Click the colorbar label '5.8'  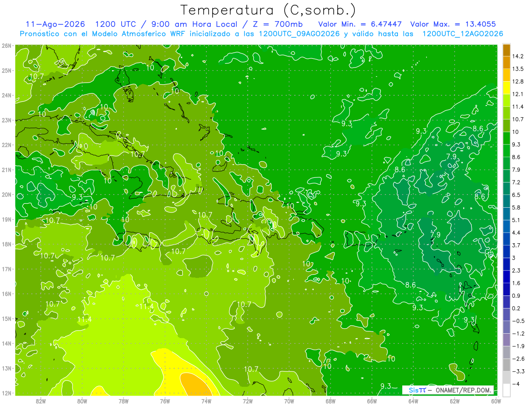coord(517,208)
